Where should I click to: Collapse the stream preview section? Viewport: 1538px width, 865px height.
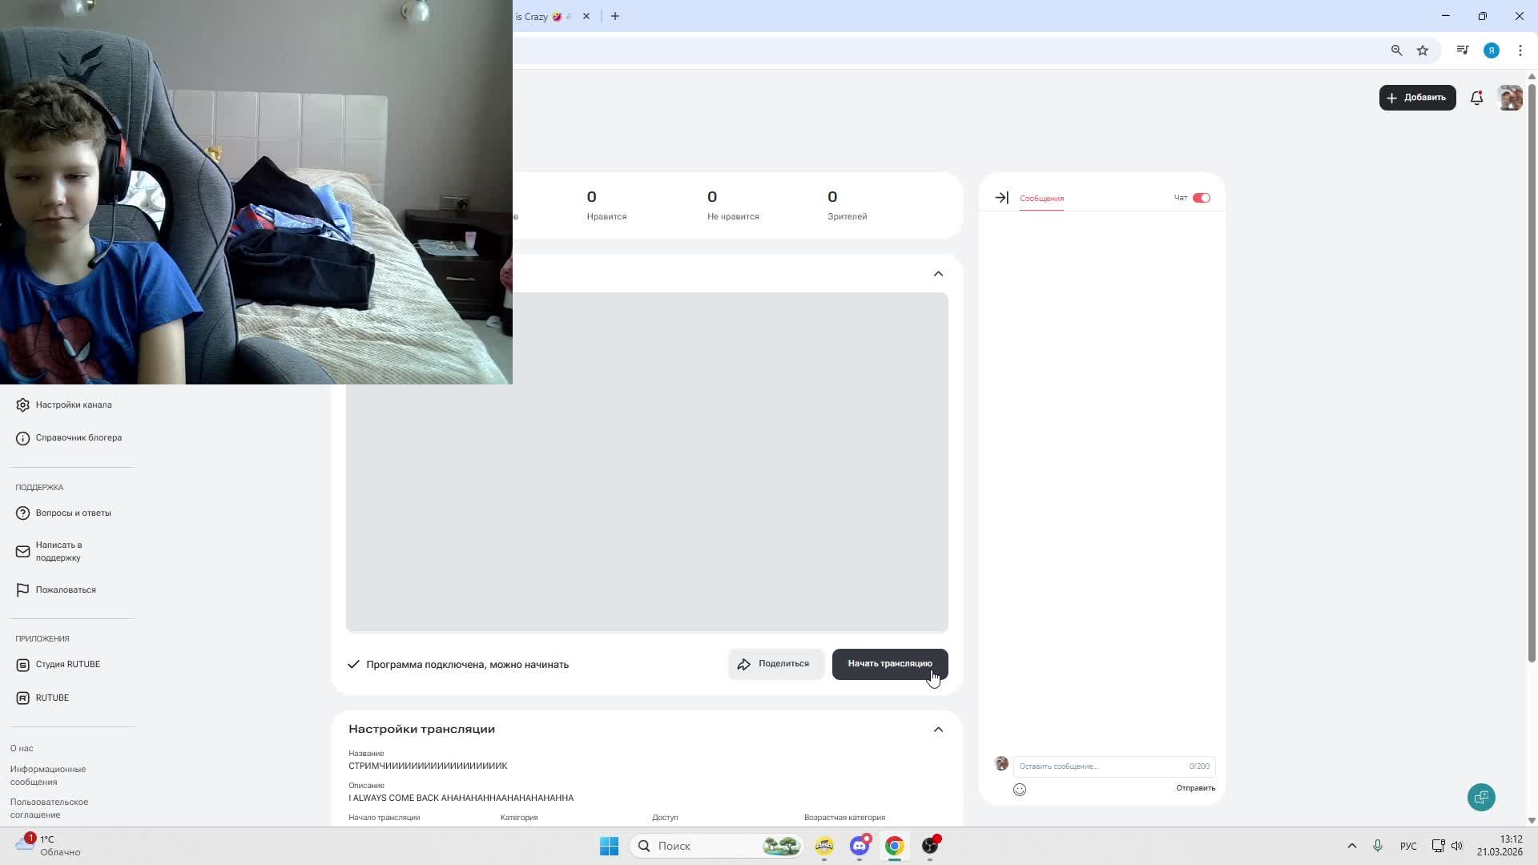(938, 274)
